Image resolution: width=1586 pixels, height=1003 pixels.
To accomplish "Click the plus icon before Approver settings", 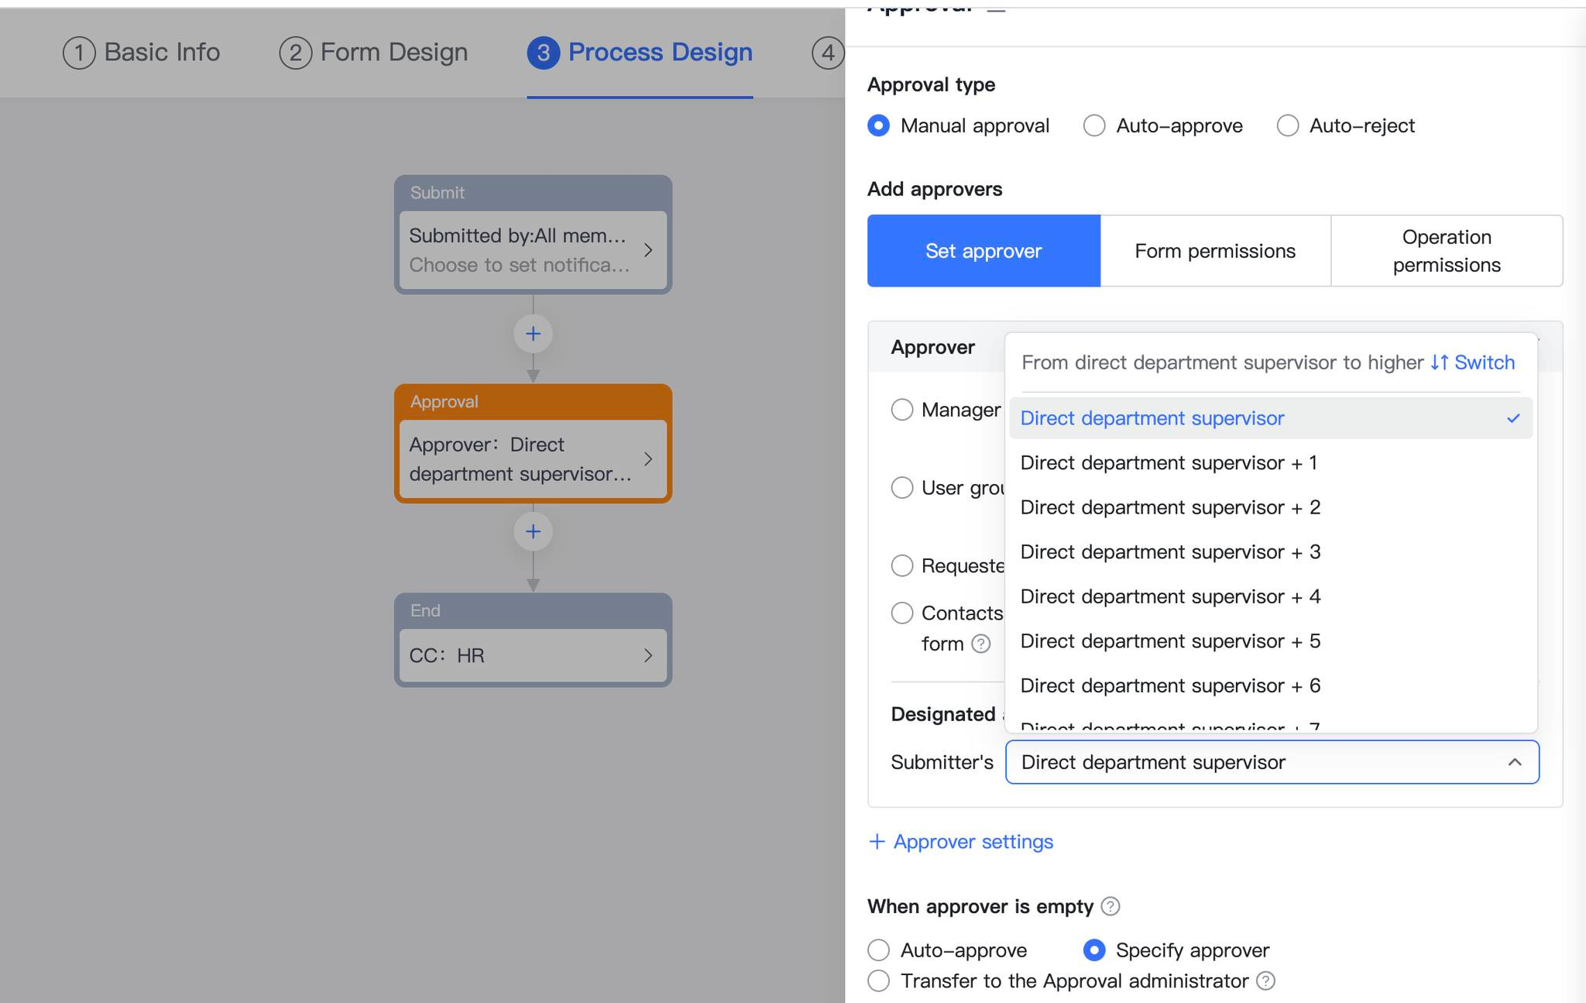I will (877, 842).
